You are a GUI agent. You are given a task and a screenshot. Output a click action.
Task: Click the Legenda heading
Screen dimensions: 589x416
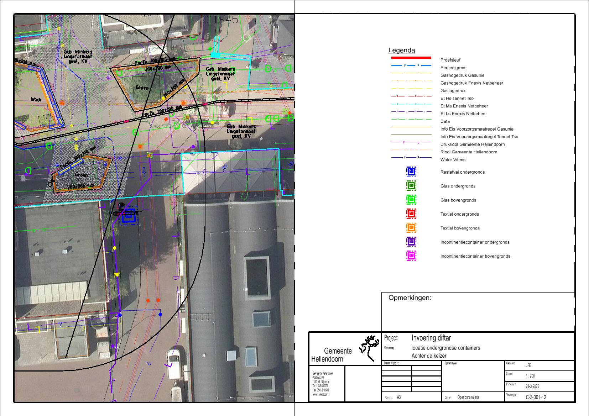(401, 51)
